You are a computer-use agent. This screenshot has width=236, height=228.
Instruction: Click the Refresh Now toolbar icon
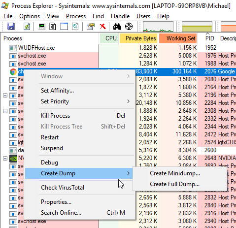[x=27, y=26]
